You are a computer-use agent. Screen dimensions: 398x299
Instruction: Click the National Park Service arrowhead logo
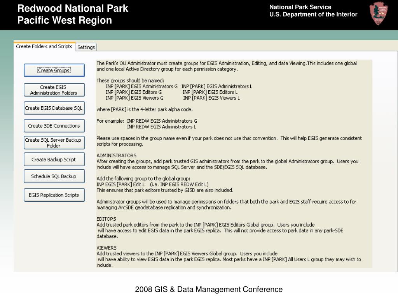coord(378,14)
